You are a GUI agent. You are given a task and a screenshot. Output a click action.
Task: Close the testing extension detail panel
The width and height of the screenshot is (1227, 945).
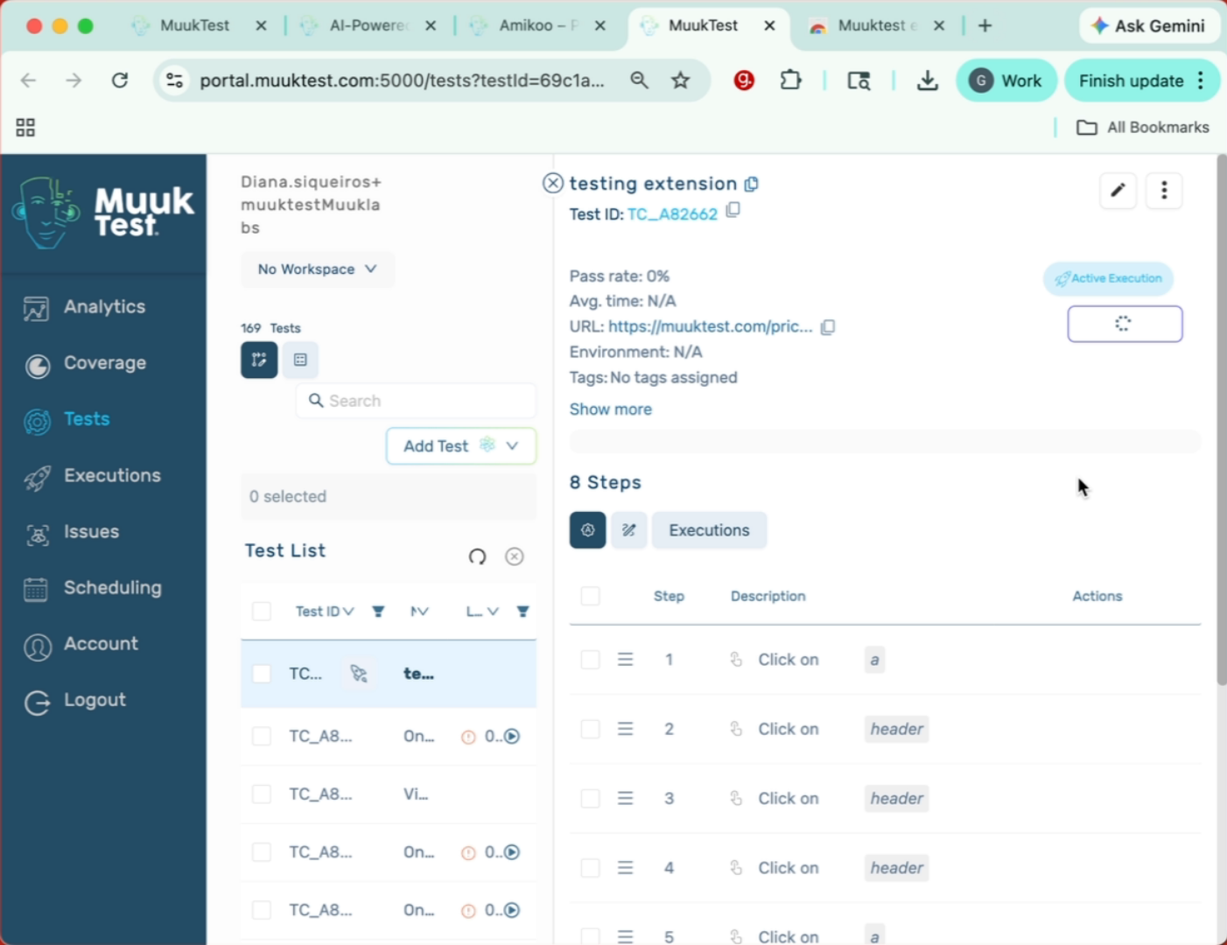click(x=553, y=183)
